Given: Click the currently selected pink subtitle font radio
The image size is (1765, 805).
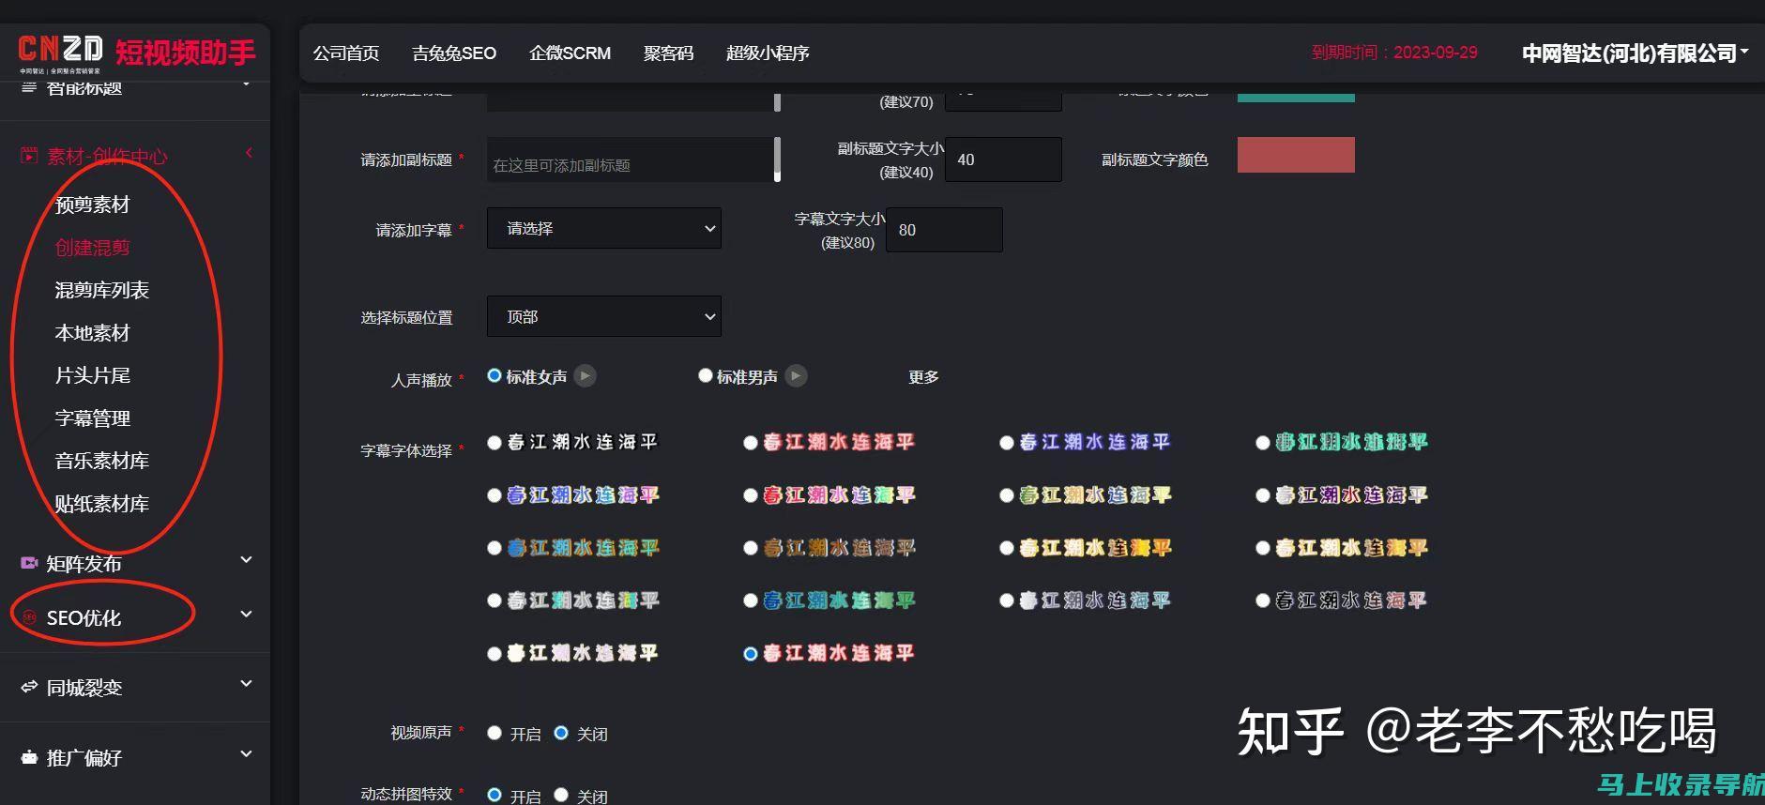Looking at the screenshot, I should pos(751,653).
